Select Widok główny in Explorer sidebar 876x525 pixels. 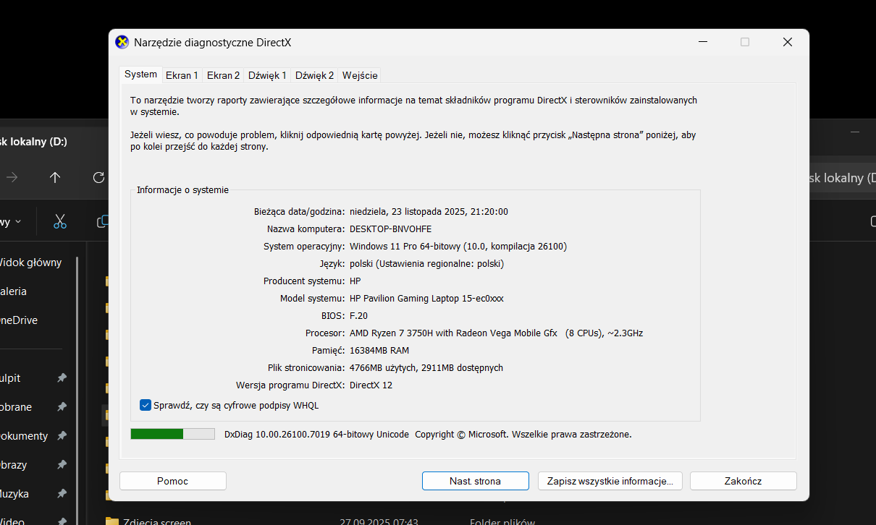coord(30,262)
